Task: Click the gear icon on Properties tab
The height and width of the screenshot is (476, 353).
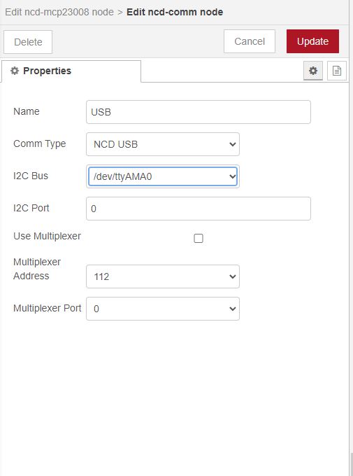Action: coord(15,71)
